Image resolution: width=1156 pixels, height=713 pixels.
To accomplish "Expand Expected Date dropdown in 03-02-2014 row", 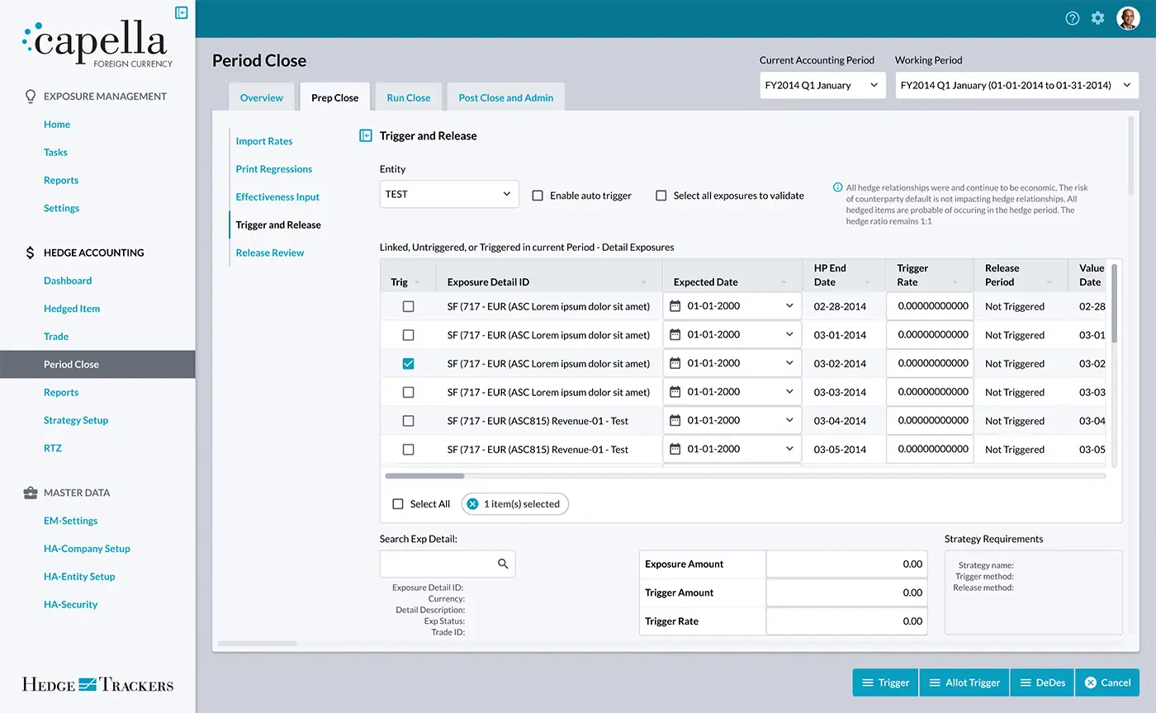I will coord(789,363).
